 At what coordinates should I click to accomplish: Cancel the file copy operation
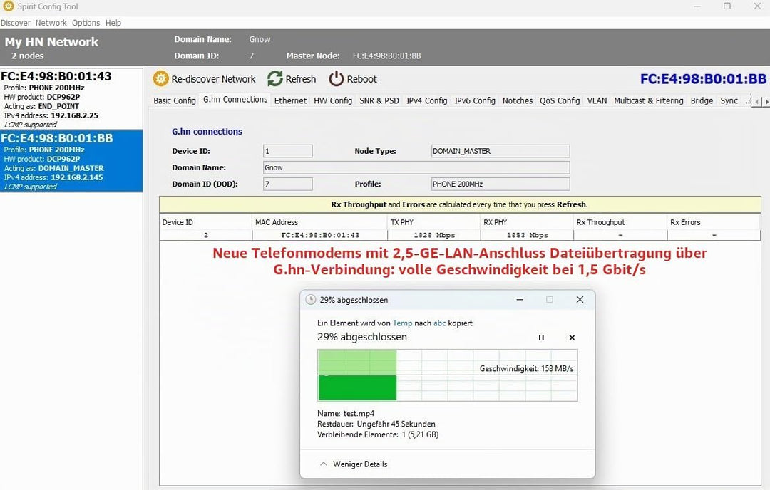click(572, 338)
